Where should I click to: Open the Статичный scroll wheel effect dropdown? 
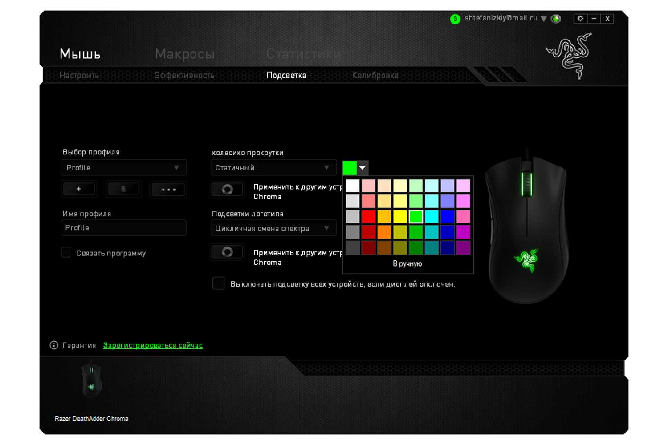tap(273, 168)
